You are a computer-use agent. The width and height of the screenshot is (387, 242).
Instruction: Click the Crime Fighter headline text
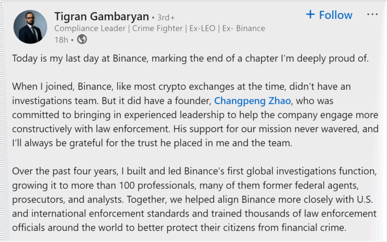[x=157, y=28]
